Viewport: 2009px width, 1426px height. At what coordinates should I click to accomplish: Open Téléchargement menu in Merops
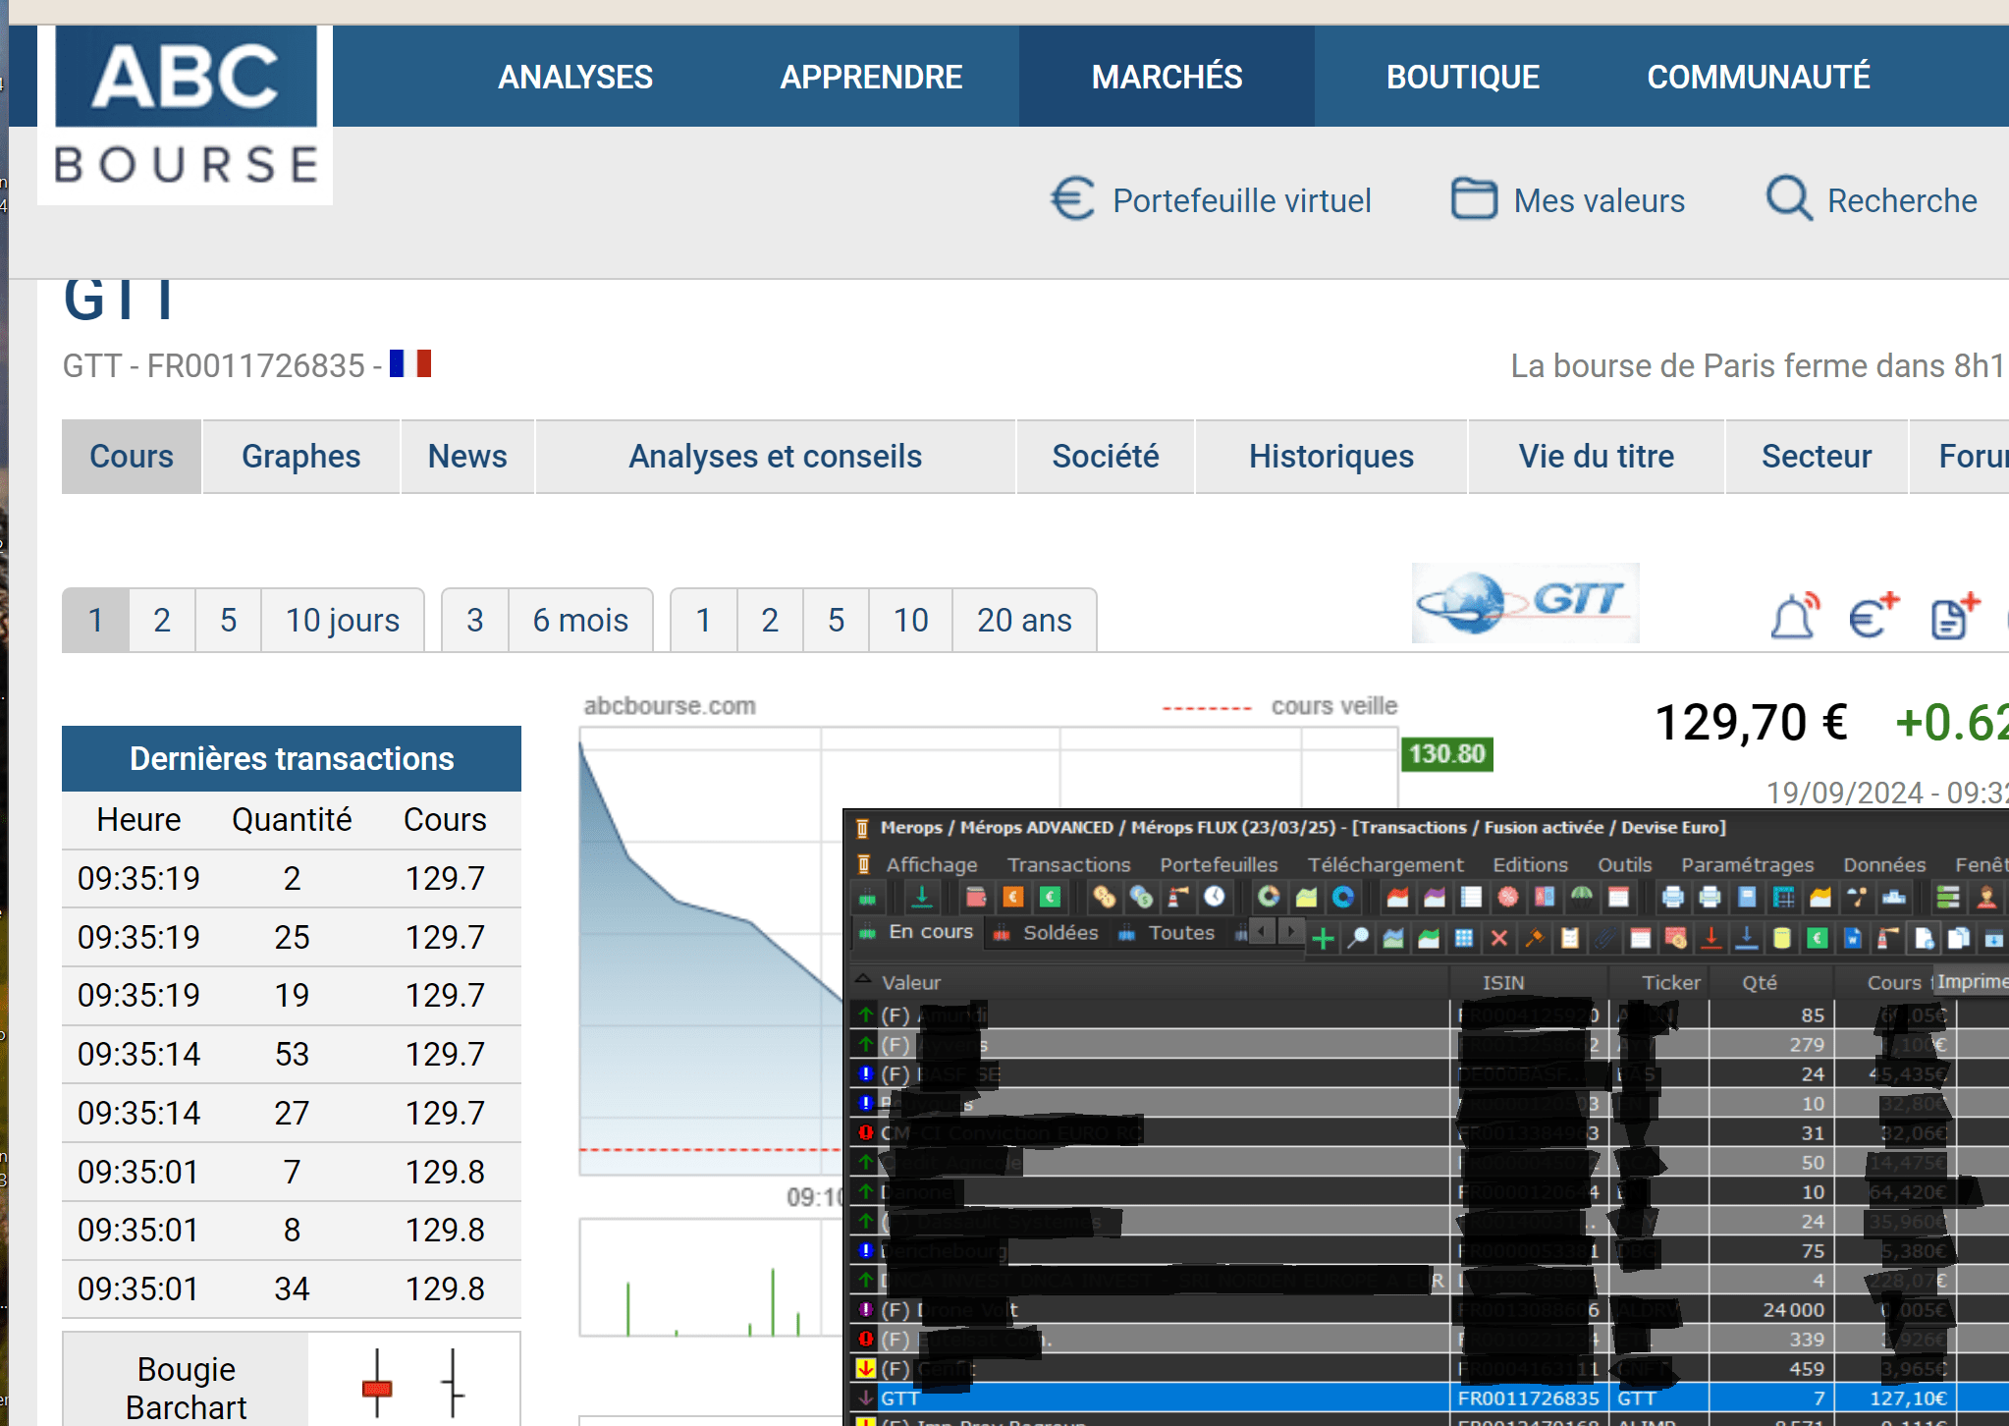tap(1385, 864)
